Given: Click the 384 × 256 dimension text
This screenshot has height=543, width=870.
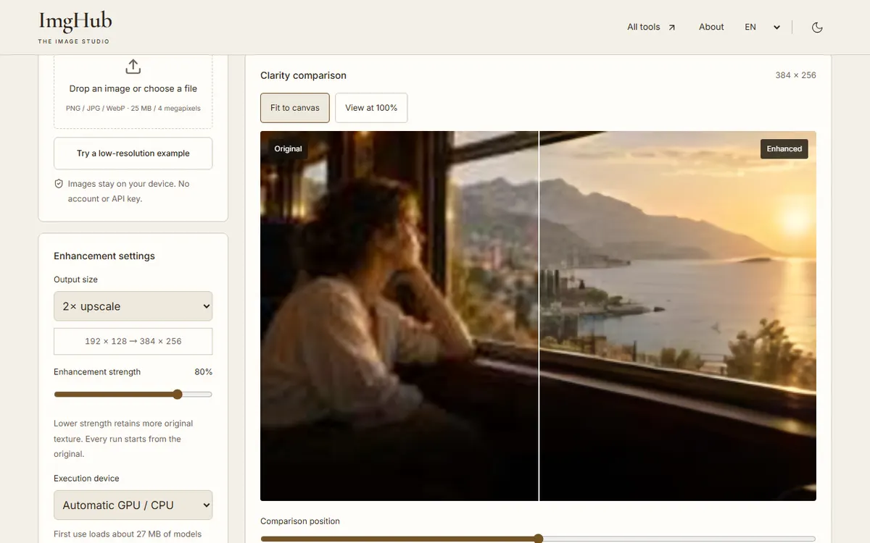Looking at the screenshot, I should pos(795,75).
